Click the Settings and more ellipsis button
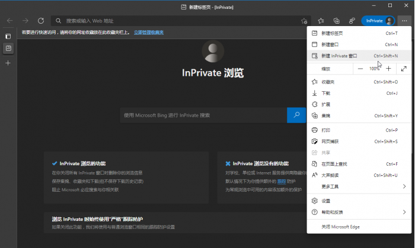415x248 pixels. click(404, 21)
